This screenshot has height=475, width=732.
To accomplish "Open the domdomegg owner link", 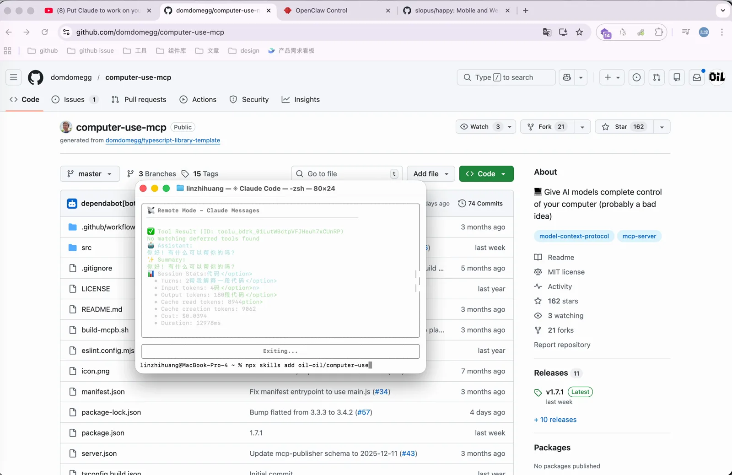I will [x=71, y=77].
